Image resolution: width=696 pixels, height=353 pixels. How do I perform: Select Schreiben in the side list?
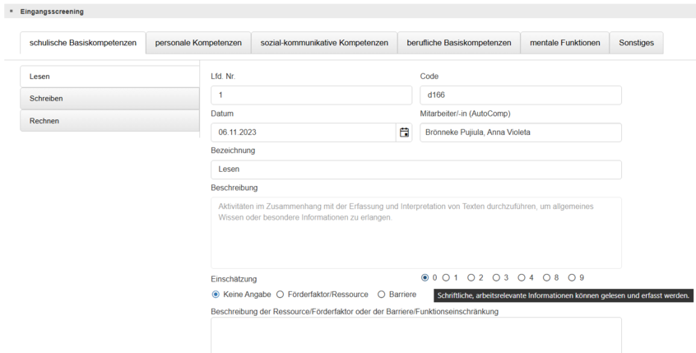pos(109,99)
